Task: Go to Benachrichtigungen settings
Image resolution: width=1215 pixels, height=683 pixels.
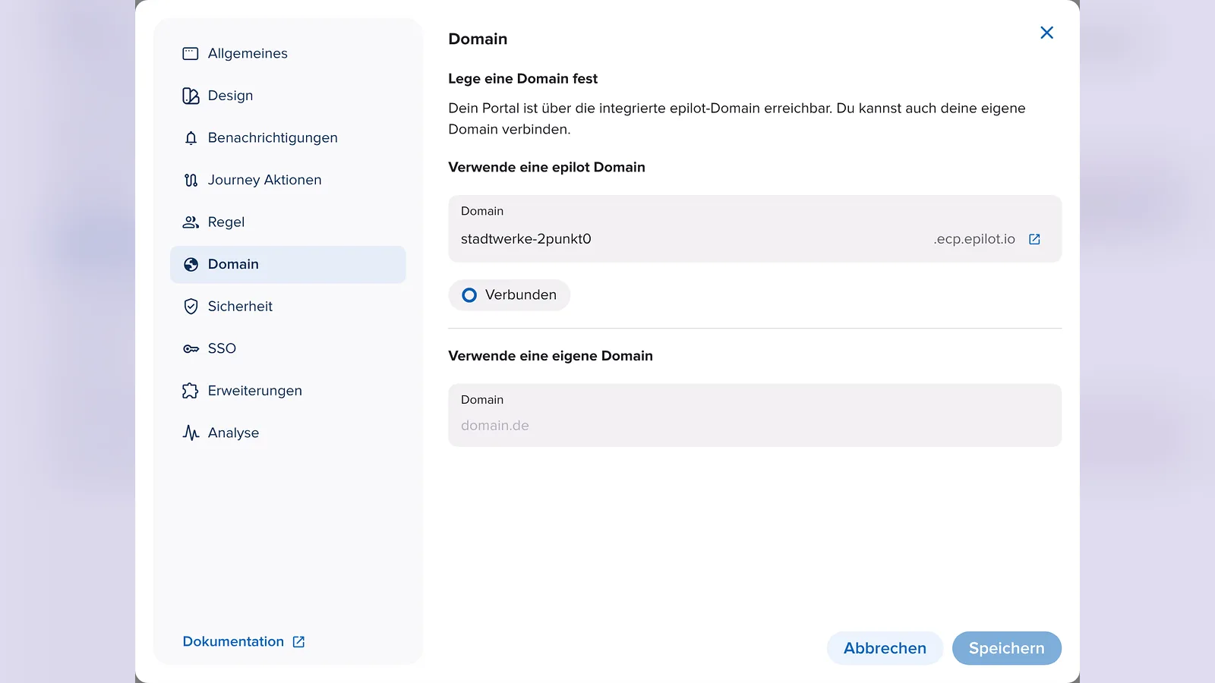Action: 288,138
